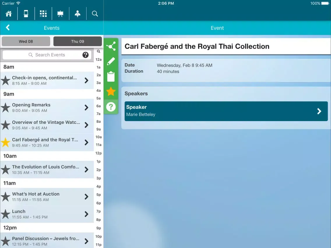Image resolution: width=331 pixels, height=248 pixels.
Task: Tap the battery indicator
Action: coord(325,3)
